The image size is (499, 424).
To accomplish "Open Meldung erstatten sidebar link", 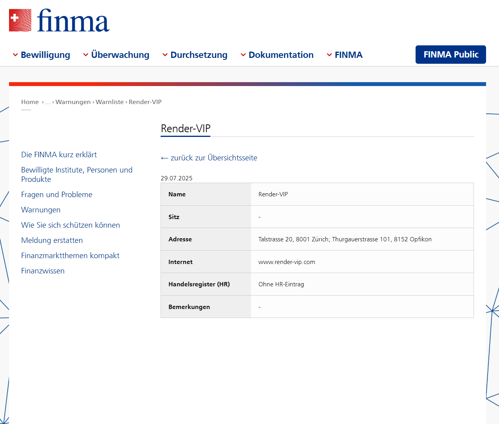I will click(52, 240).
